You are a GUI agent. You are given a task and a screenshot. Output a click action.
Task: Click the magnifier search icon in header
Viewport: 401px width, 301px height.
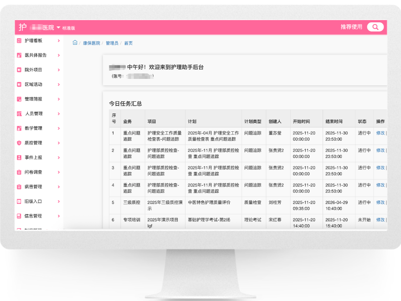[x=375, y=27]
